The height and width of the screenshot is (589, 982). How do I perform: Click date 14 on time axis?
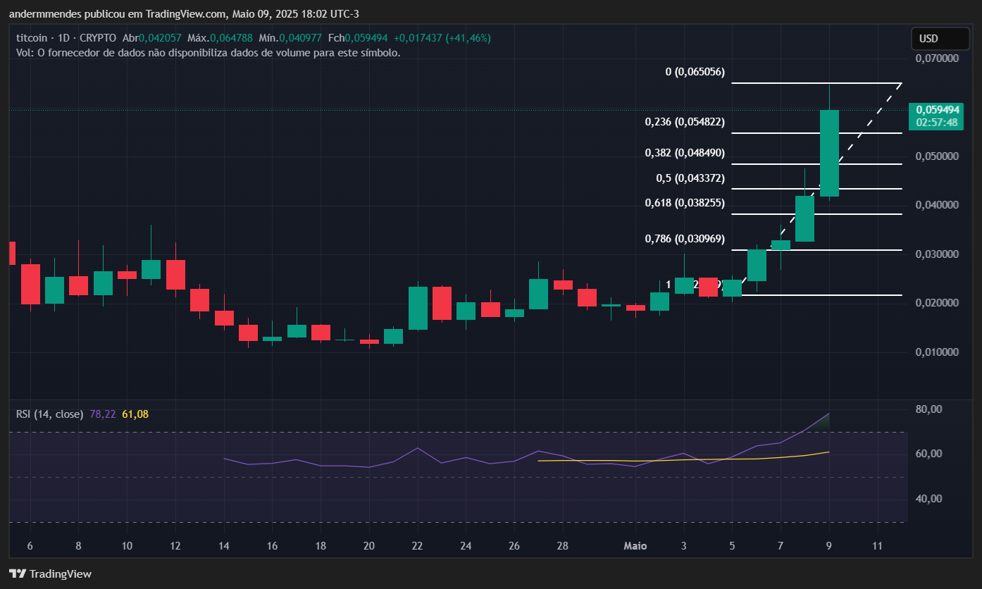click(x=224, y=546)
